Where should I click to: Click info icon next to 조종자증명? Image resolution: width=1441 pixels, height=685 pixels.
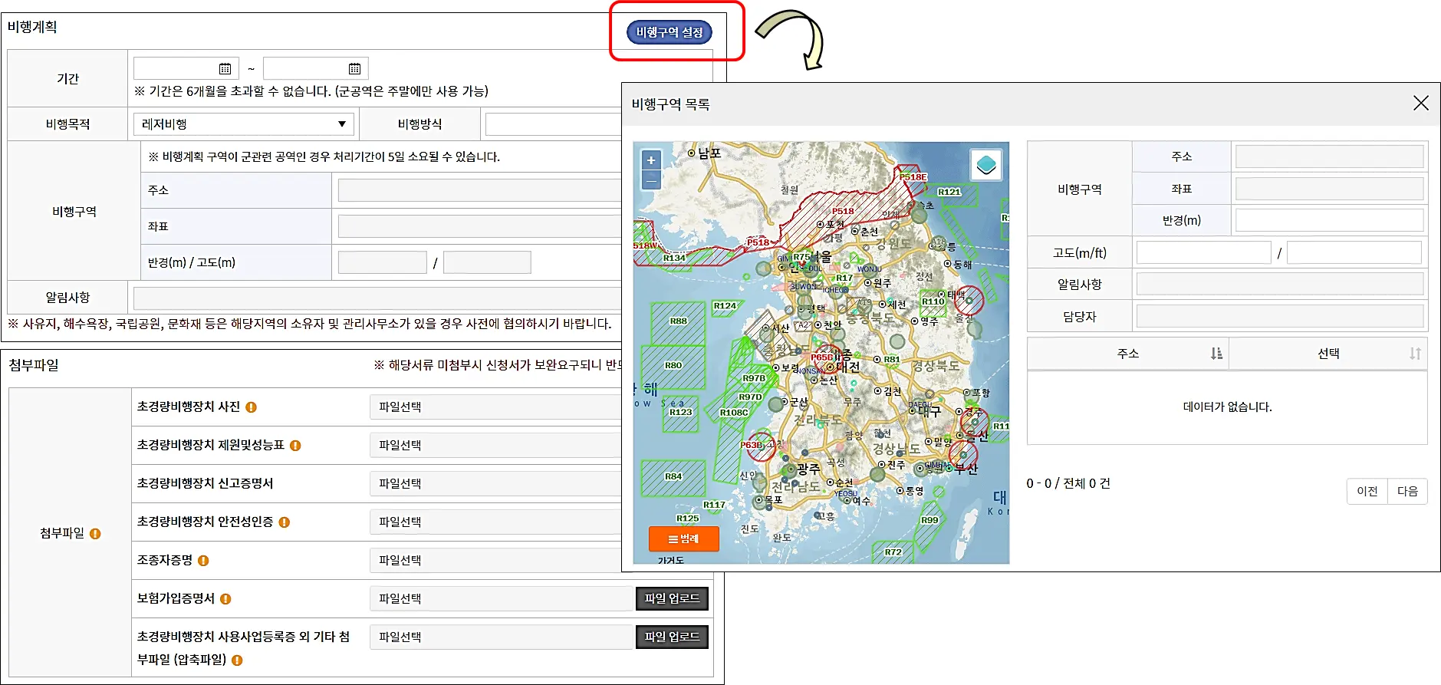[203, 561]
